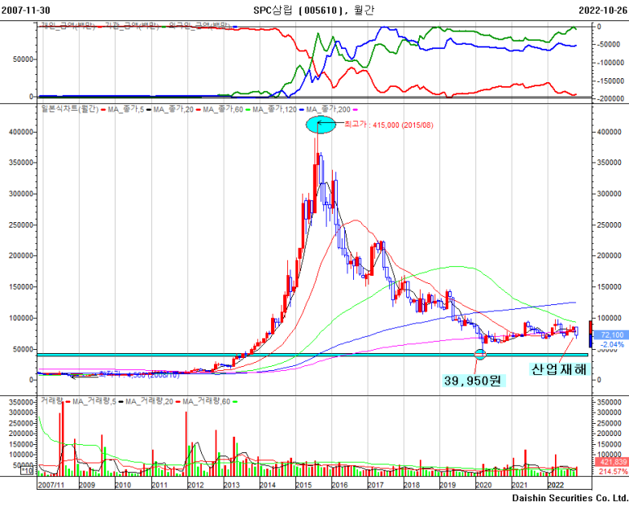Click the 2013 time axis label
The image size is (629, 506).
point(231,485)
